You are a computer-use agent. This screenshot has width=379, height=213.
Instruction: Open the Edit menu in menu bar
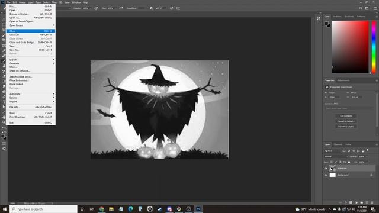(x=15, y=2)
